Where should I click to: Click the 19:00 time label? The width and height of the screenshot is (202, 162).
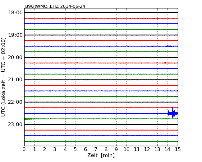click(x=15, y=35)
